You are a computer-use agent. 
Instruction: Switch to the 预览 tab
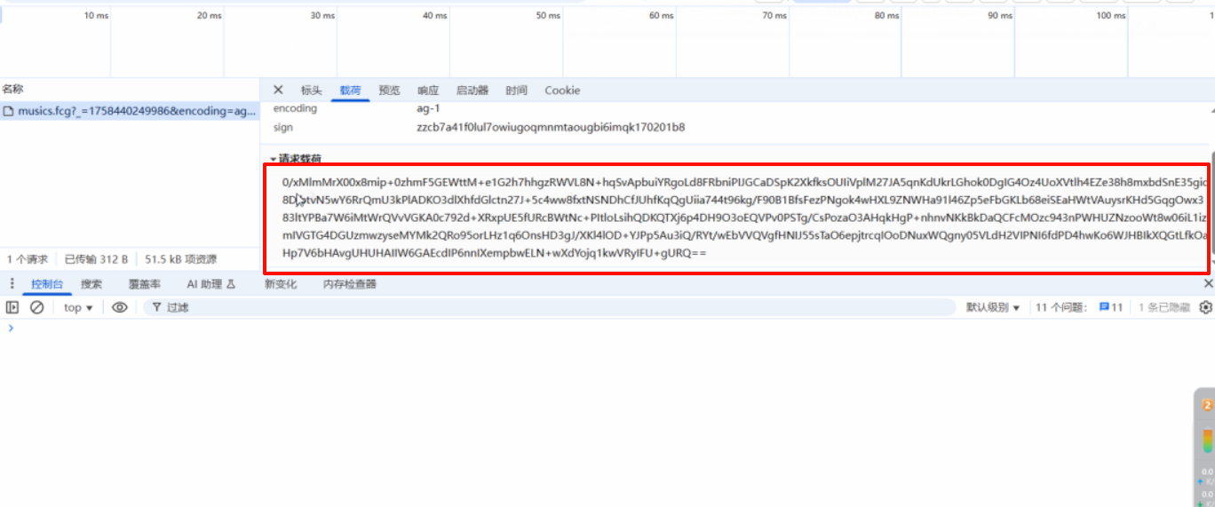pos(389,91)
